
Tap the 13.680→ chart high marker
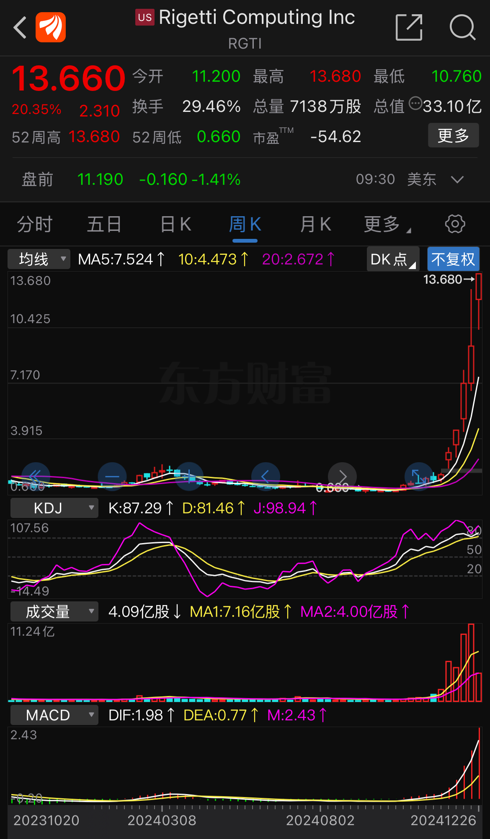[x=449, y=280]
